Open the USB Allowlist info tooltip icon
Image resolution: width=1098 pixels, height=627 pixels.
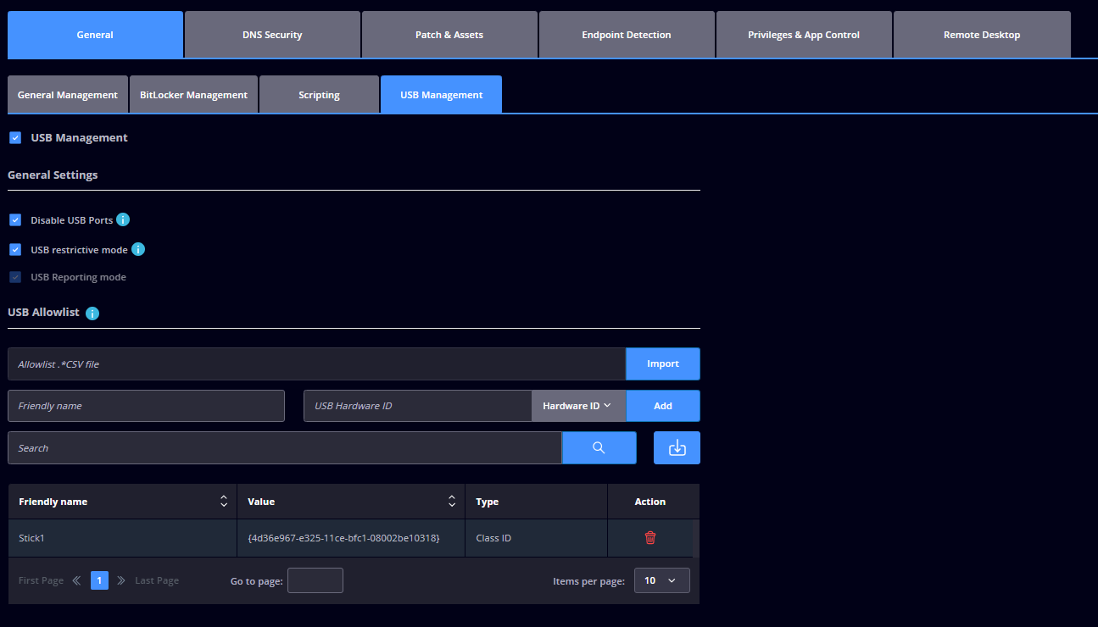pyautogui.click(x=92, y=313)
